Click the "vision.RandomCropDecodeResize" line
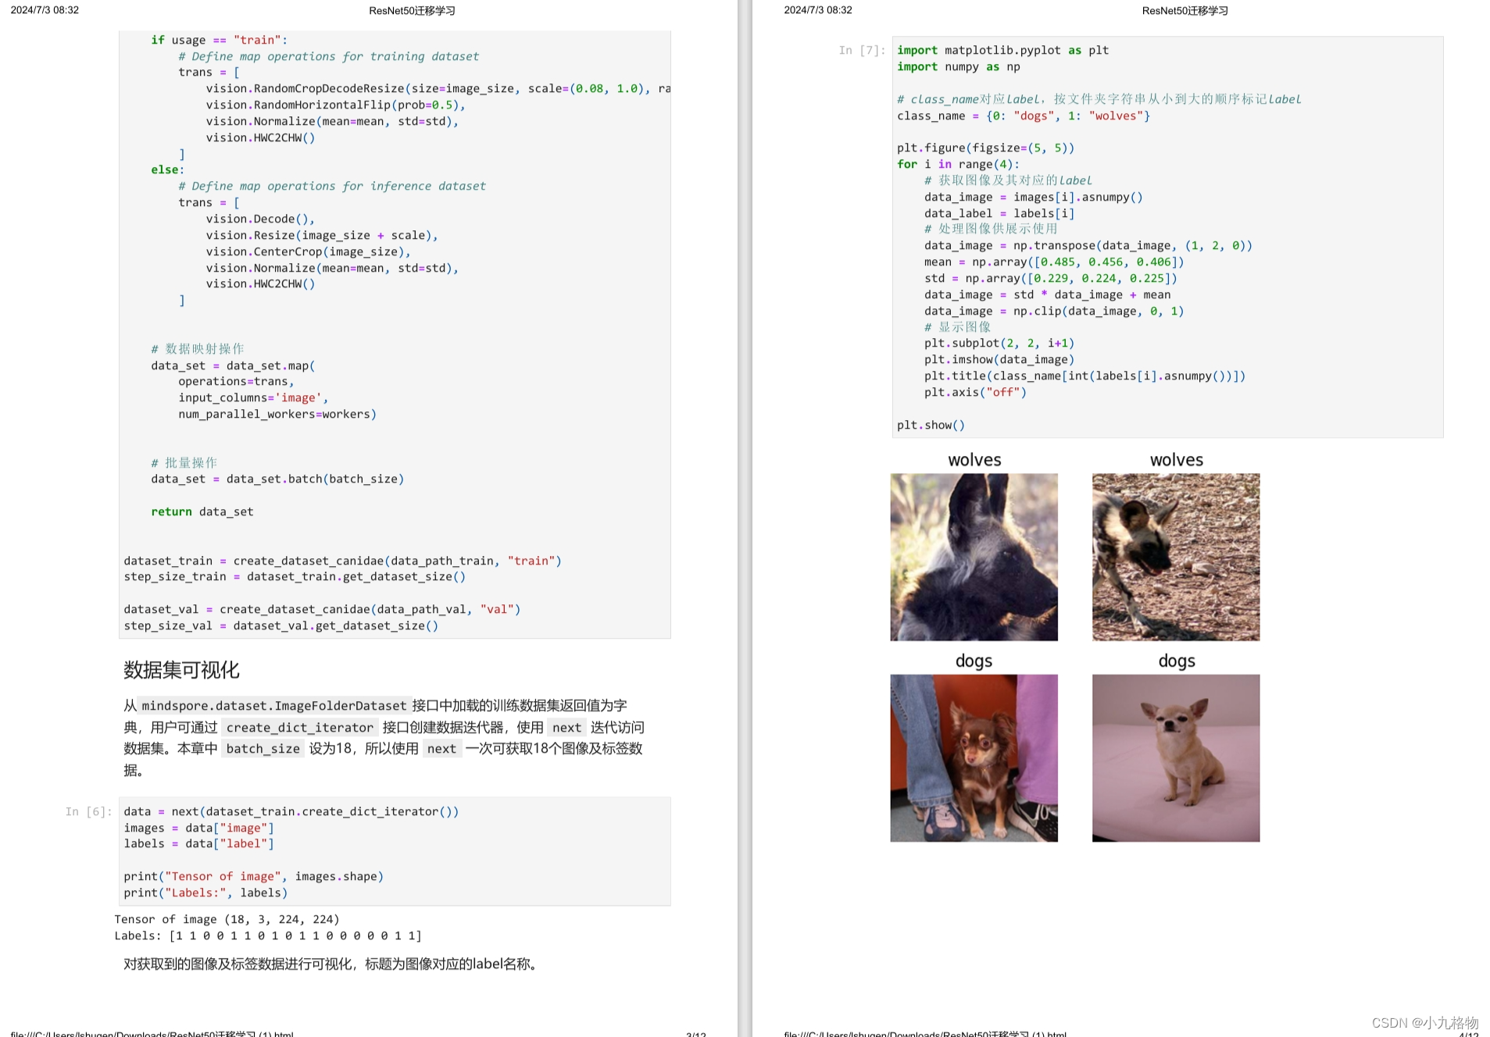The image size is (1490, 1037). [x=438, y=88]
